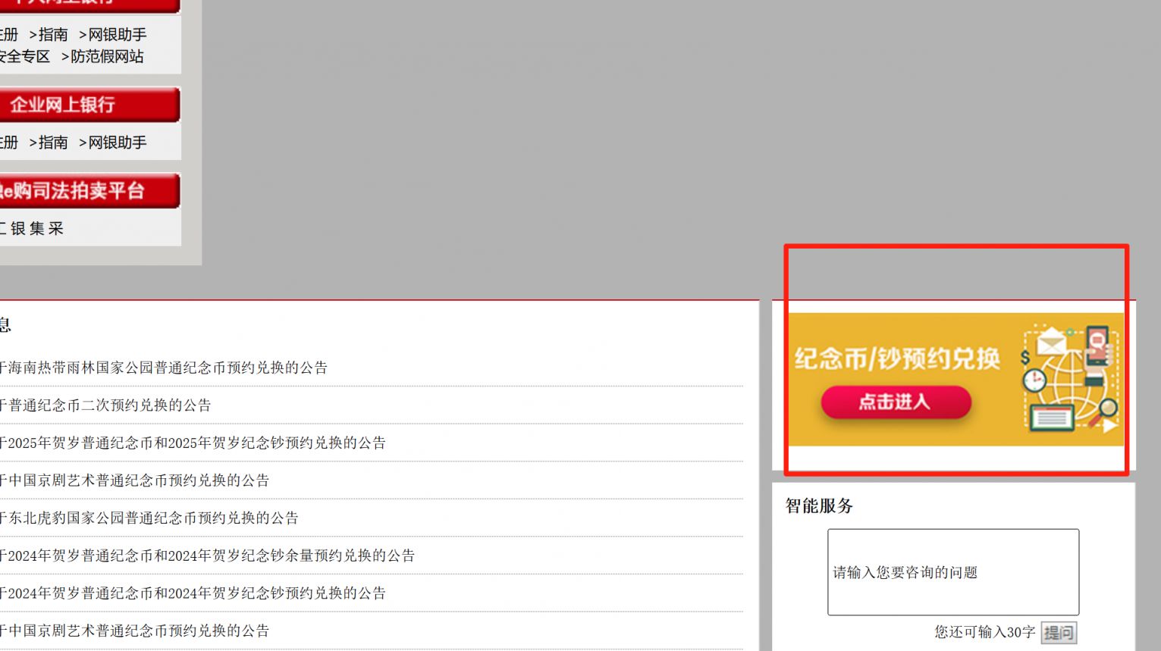Click the globe illustration on the commemorative coin banner
Screen dimensions: 1161x651
(1069, 379)
